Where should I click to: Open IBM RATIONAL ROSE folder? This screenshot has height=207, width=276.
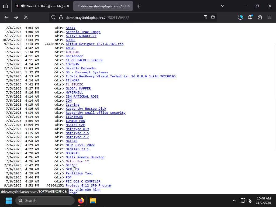pos(82,97)
